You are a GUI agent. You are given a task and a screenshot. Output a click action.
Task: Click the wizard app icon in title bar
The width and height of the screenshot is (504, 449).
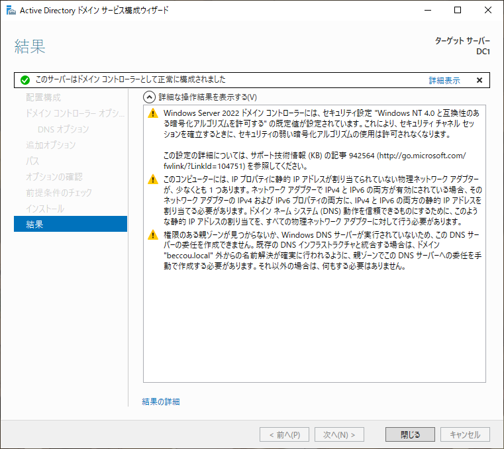click(x=10, y=11)
